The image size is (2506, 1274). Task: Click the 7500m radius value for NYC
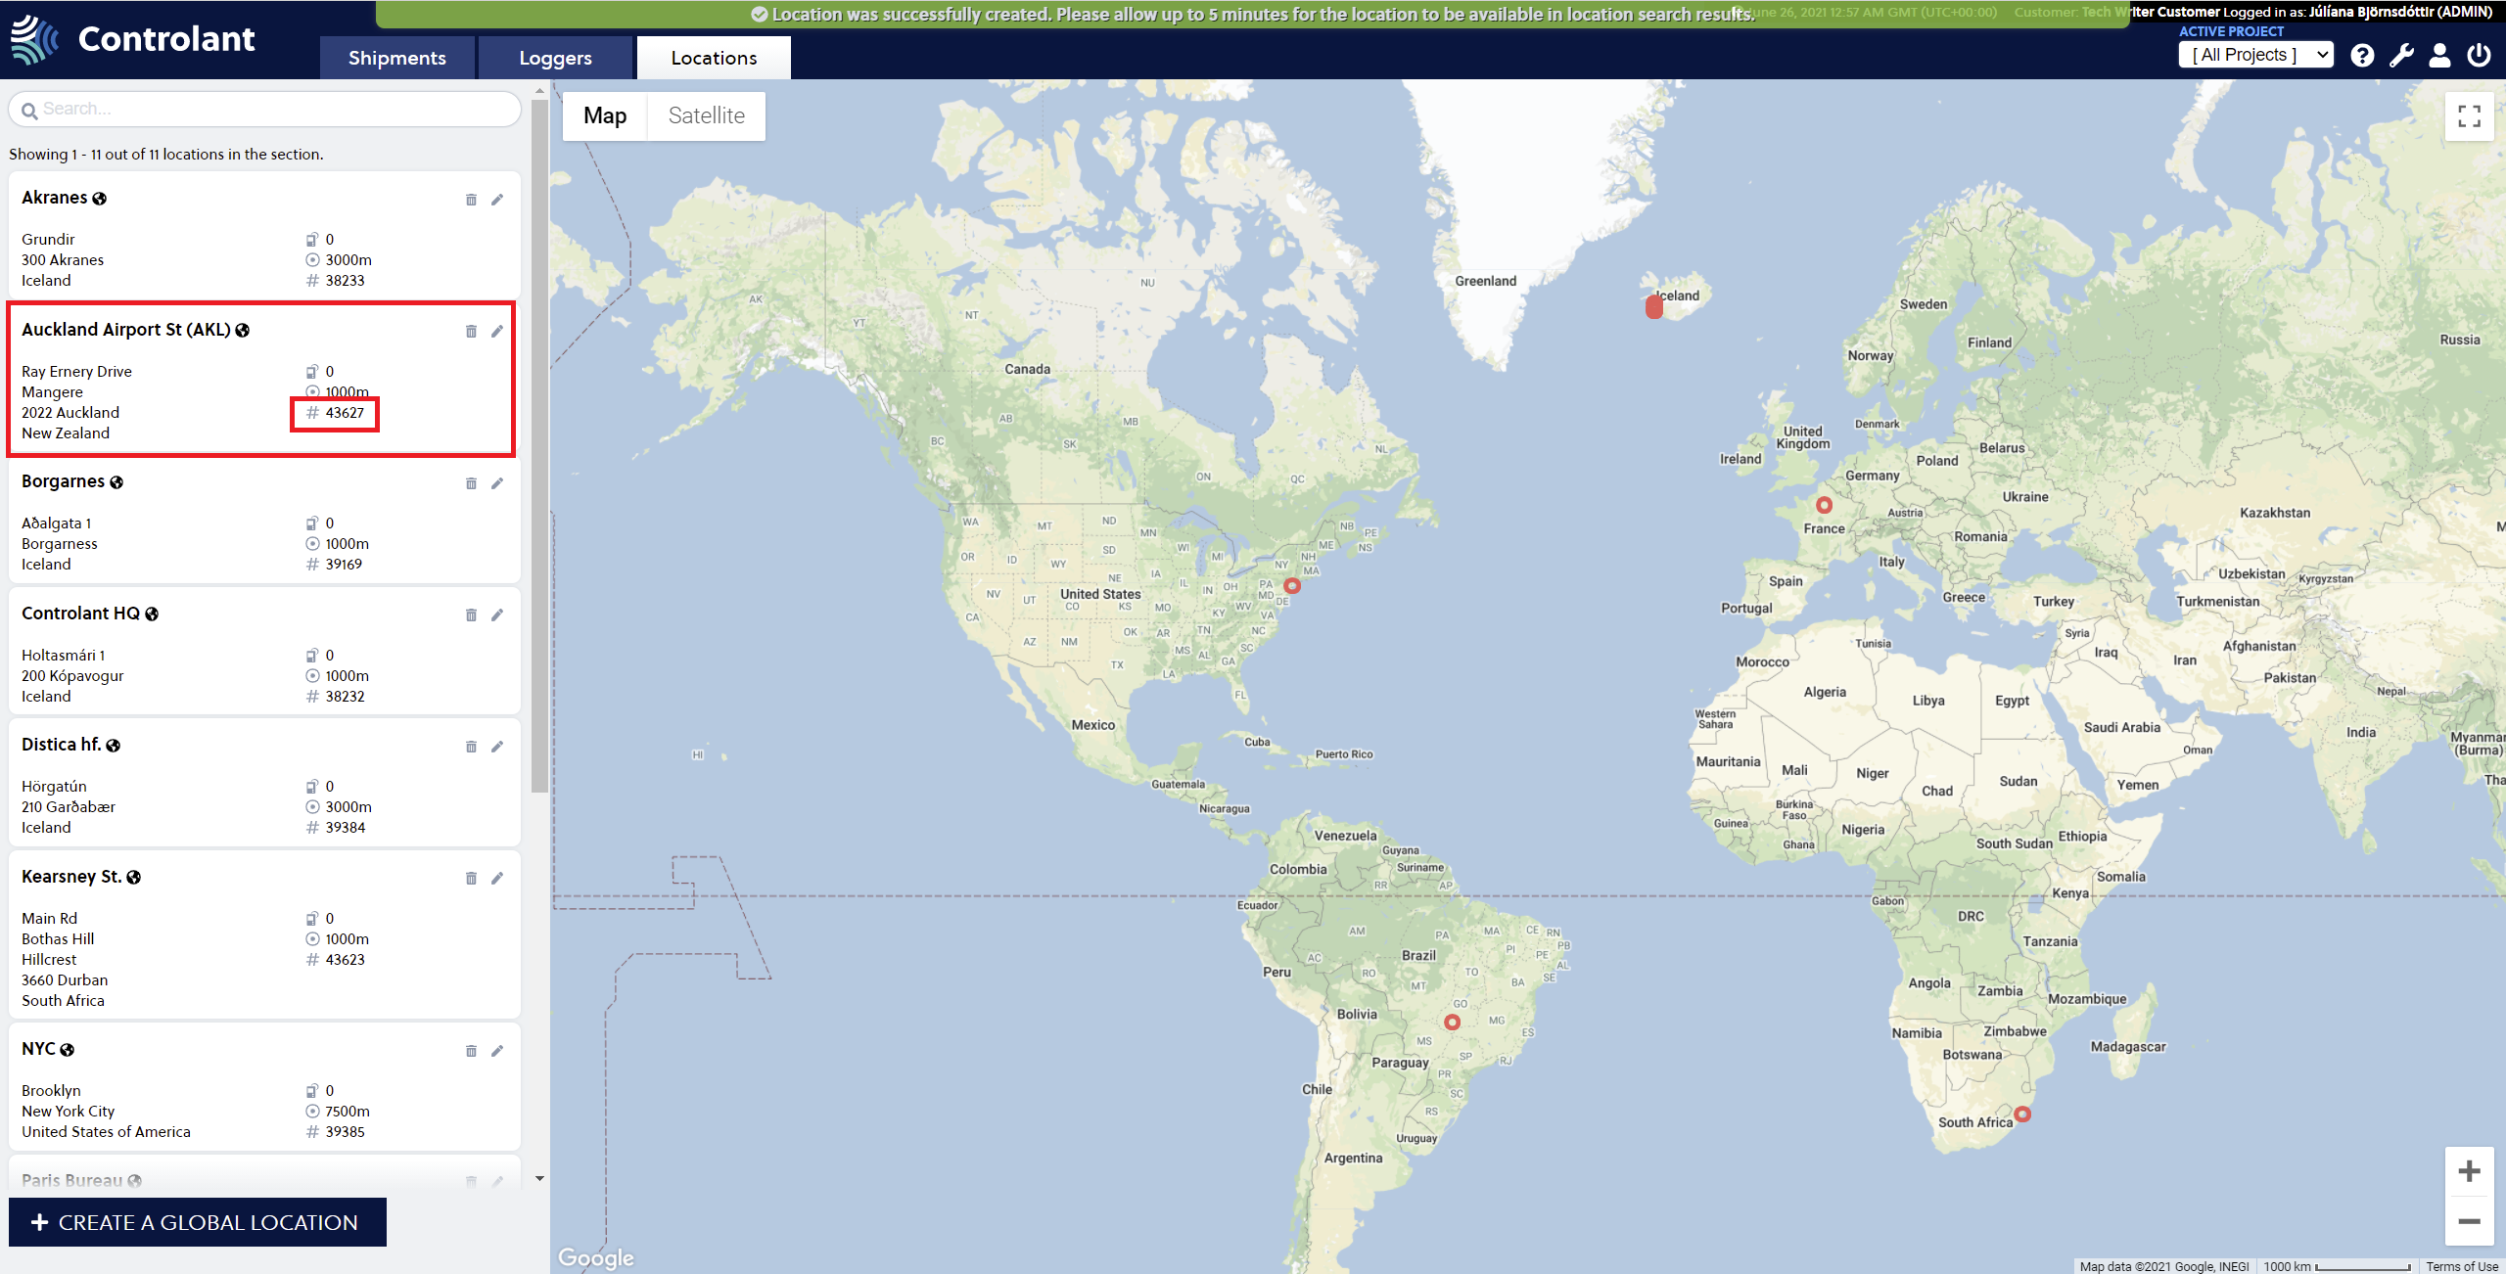348,1112
